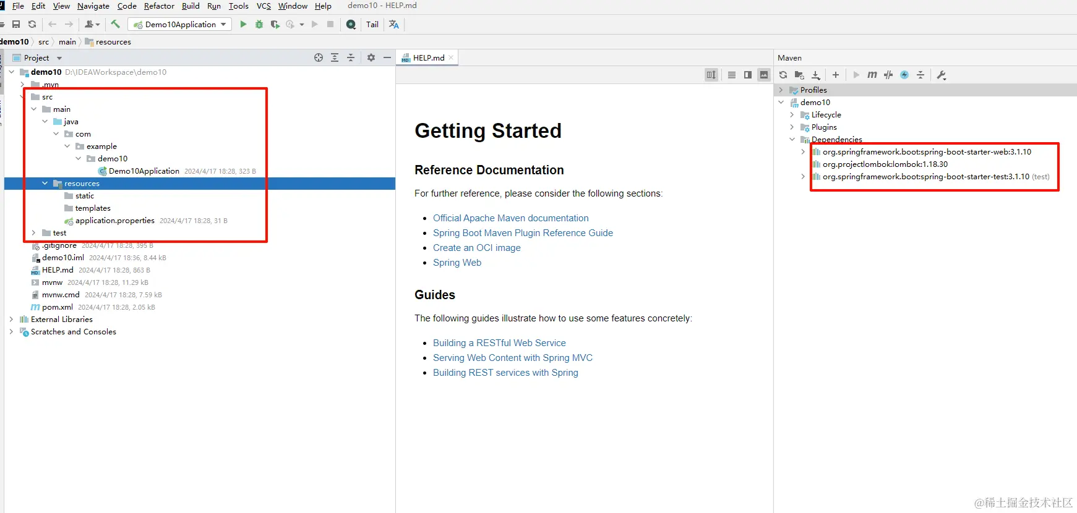
Task: Toggle Skip Tests Mode lightning icon
Action: point(904,75)
